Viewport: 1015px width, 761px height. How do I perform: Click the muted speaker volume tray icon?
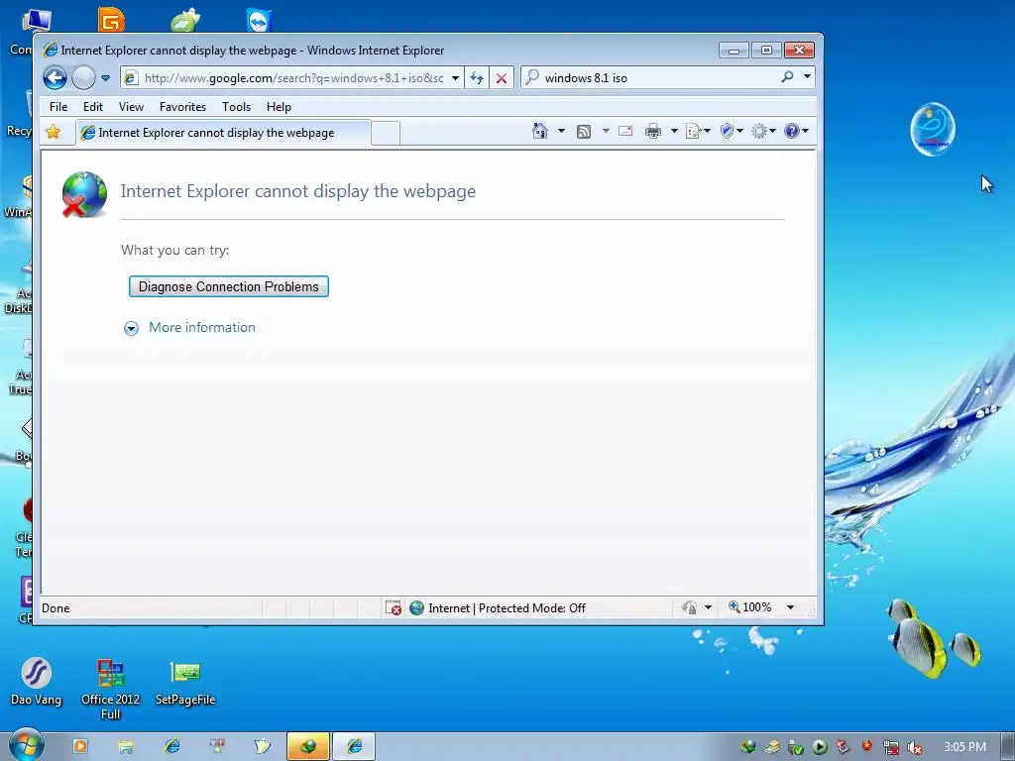click(915, 747)
